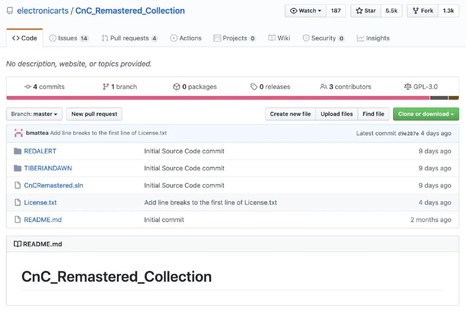This screenshot has width=466, height=313.
Task: Open the Watch dropdown button
Action: pos(305,11)
